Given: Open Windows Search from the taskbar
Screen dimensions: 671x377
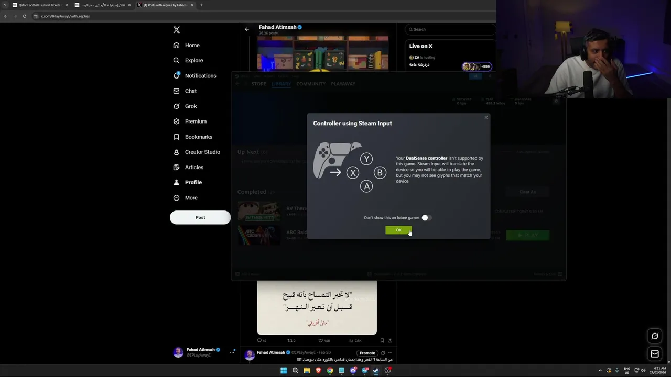Looking at the screenshot, I should (295, 371).
